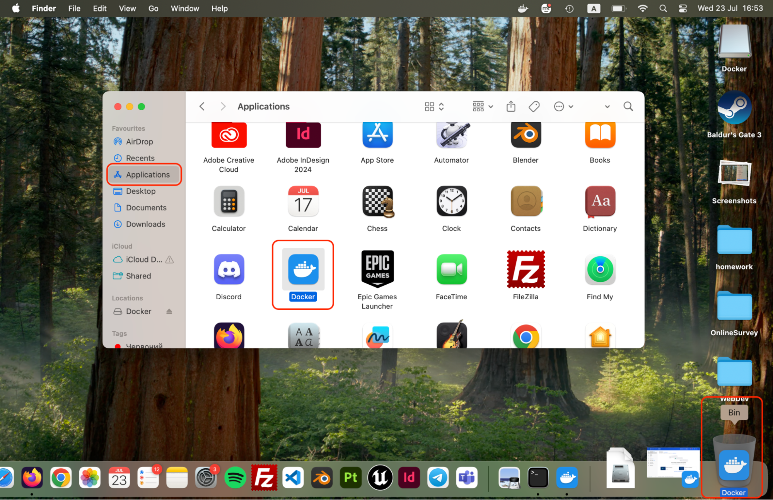Launch the Chess app
This screenshot has width=773, height=500.
(377, 201)
